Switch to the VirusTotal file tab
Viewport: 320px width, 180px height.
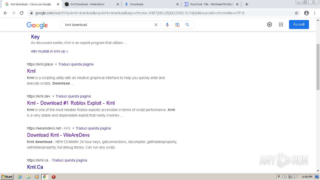click(212, 4)
